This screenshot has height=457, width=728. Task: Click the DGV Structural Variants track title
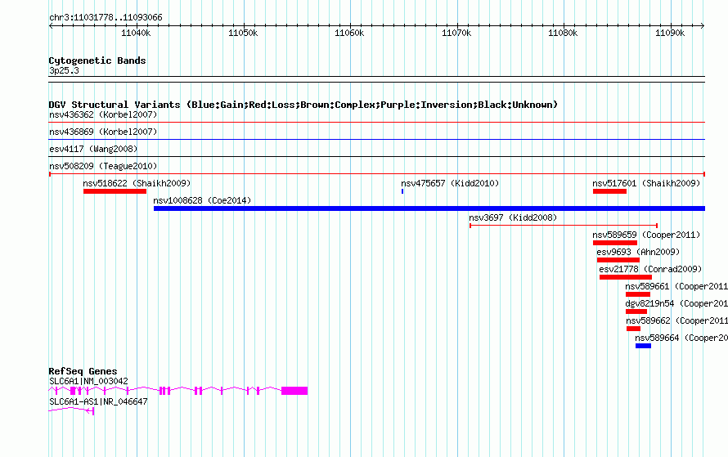tap(303, 105)
